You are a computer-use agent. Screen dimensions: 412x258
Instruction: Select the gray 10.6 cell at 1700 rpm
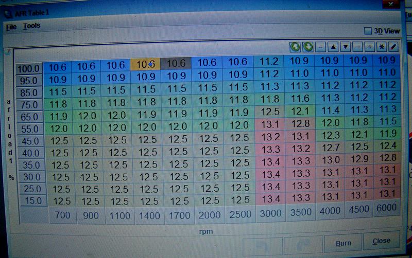click(176, 63)
